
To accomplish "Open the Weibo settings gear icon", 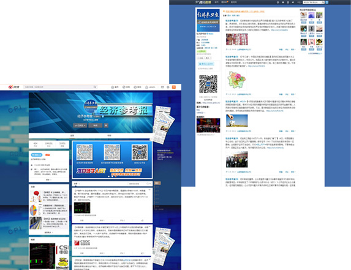I will (168, 87).
